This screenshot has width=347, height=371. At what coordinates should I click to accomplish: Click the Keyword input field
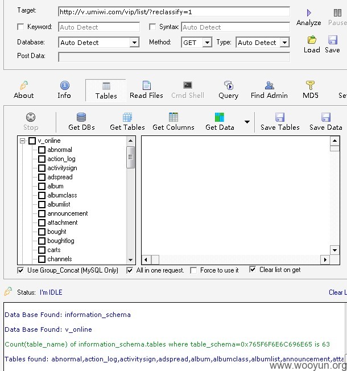tap(99, 27)
